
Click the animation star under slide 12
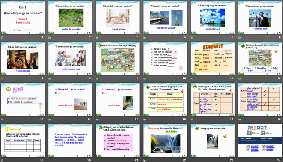240,78
